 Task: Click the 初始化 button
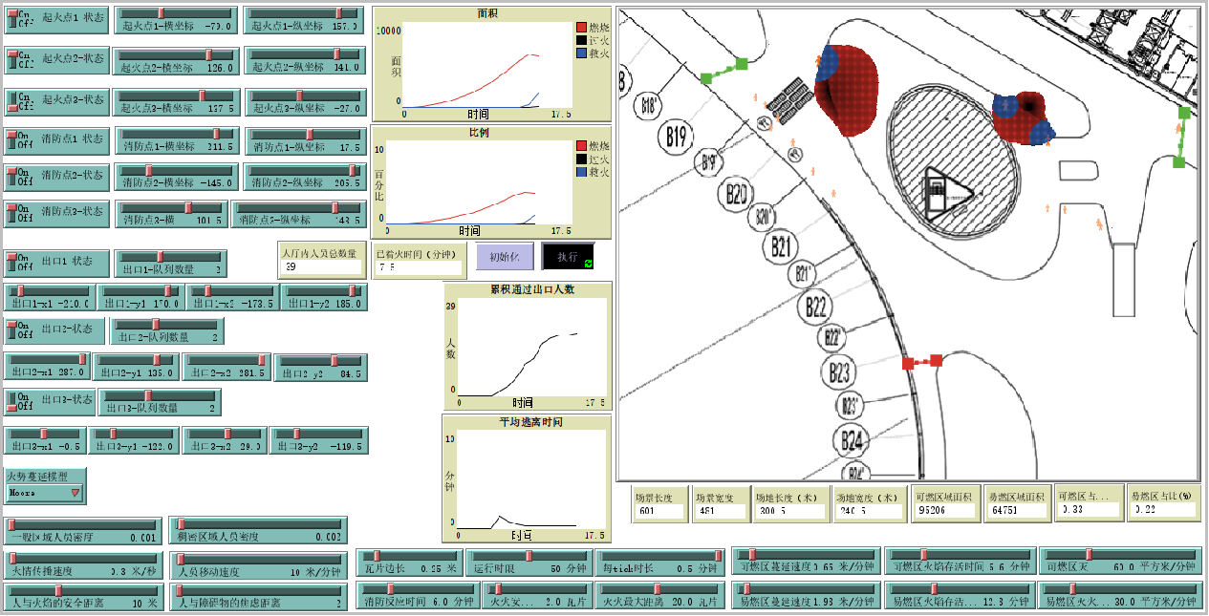point(505,256)
